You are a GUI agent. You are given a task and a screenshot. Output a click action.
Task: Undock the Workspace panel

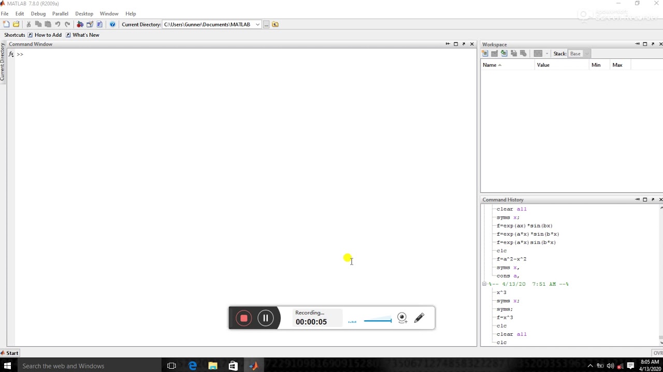(x=653, y=44)
